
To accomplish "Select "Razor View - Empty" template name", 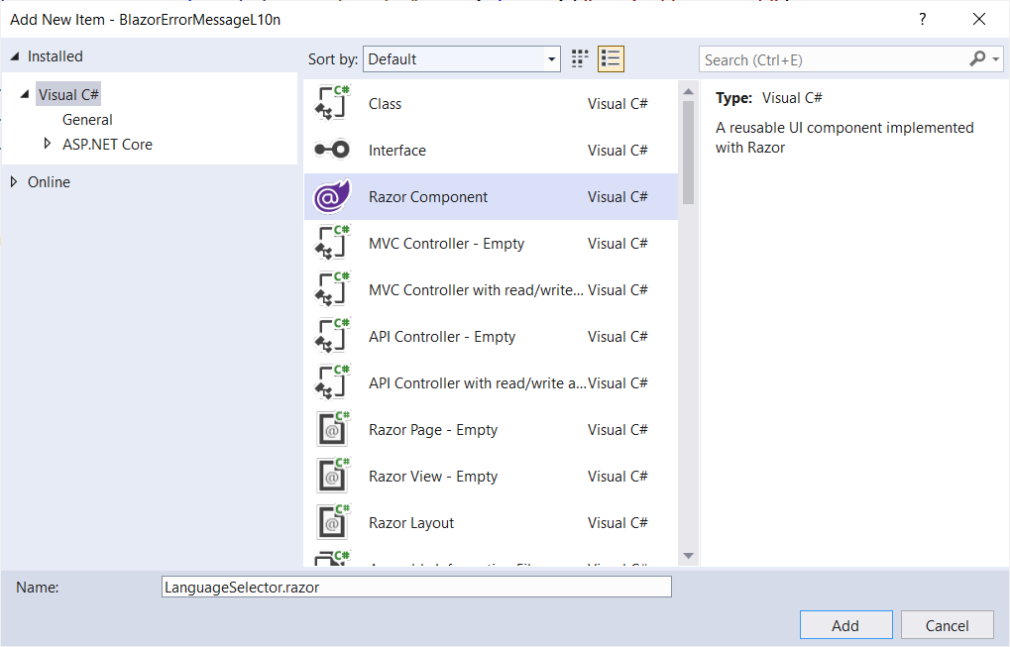I will tap(433, 477).
